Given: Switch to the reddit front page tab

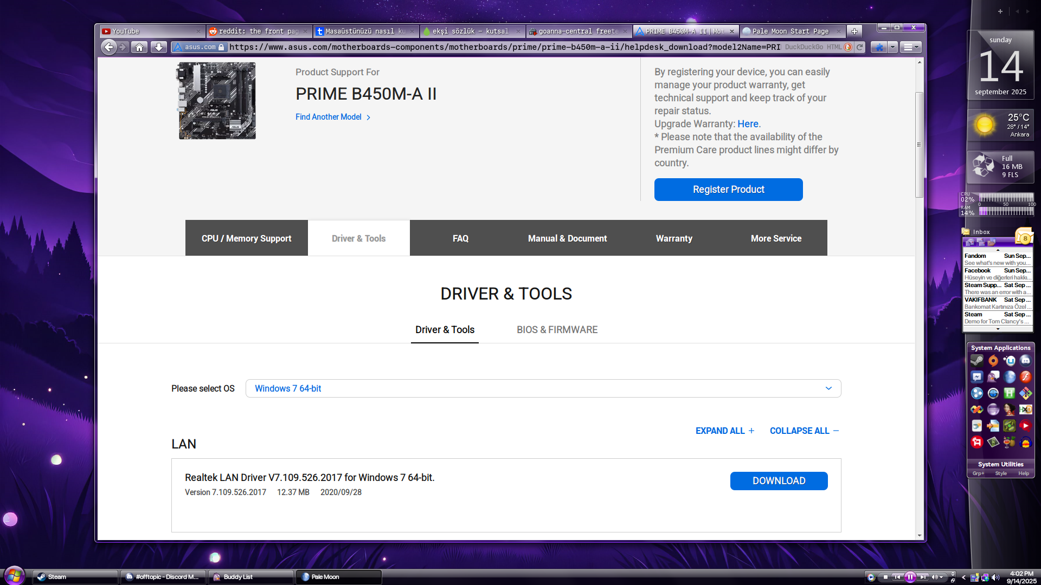Looking at the screenshot, I should coord(259,31).
